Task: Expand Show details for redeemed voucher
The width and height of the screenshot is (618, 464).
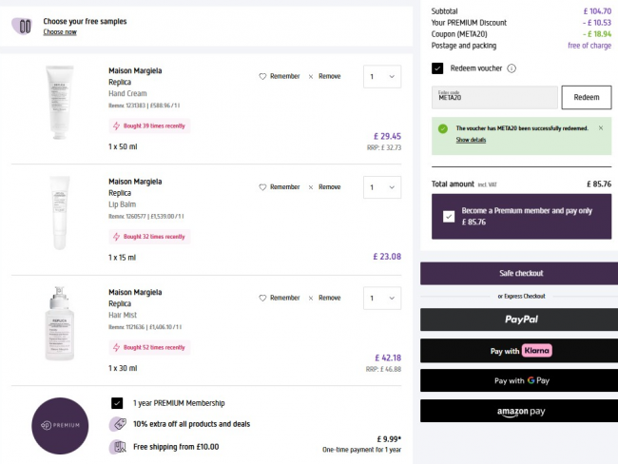Action: 471,140
